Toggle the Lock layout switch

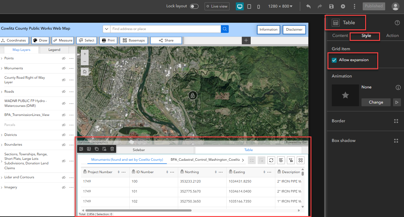[x=194, y=6]
